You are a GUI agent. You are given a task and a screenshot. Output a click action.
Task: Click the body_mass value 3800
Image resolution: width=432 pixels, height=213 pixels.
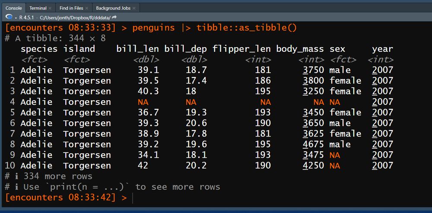tap(313, 81)
